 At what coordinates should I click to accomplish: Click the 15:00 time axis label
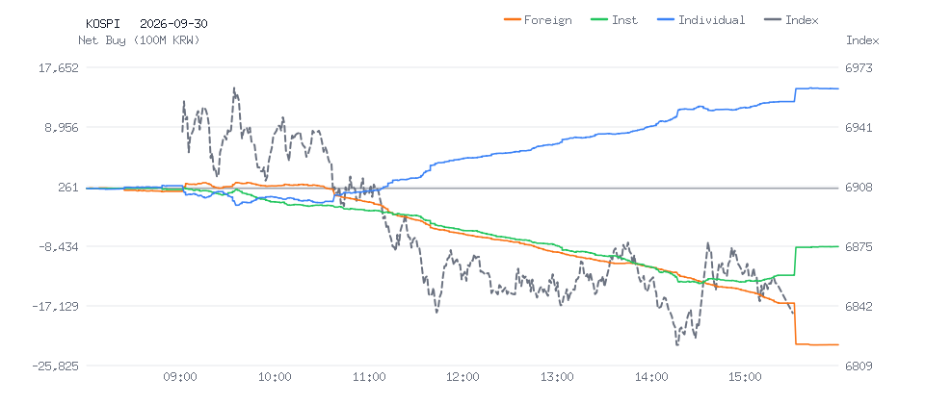(745, 377)
